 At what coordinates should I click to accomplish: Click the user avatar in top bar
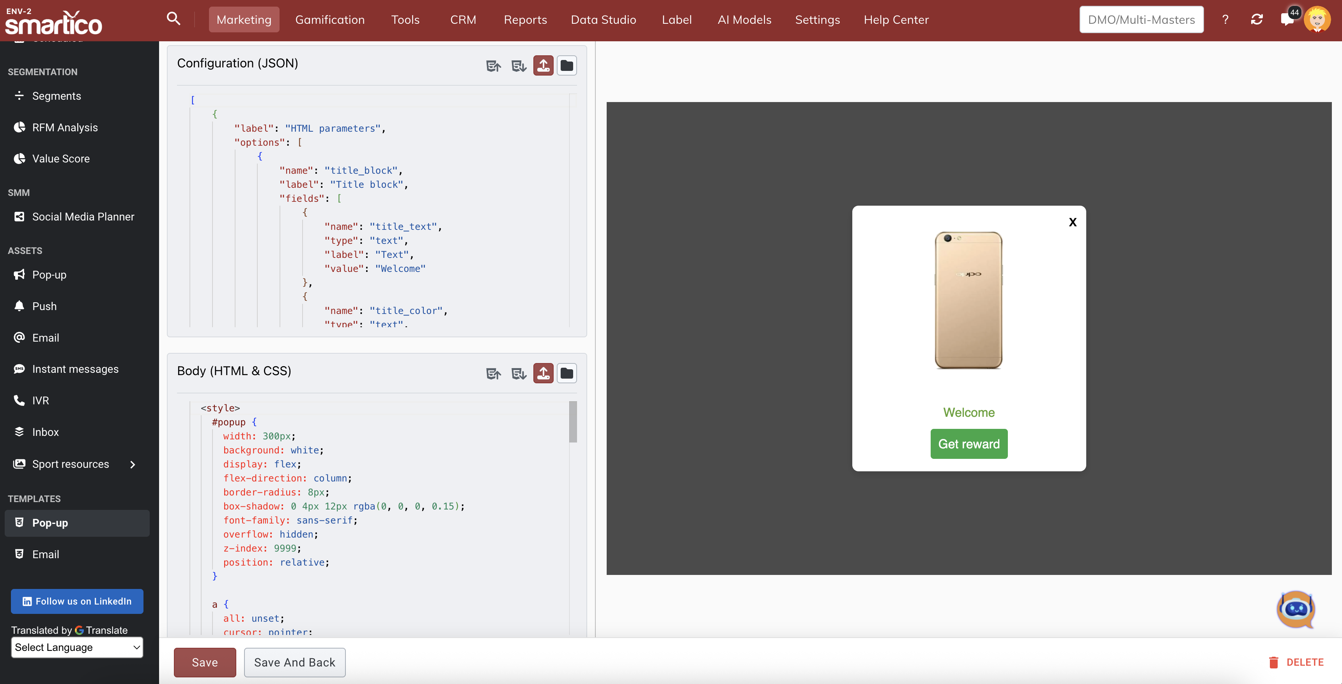pos(1317,20)
